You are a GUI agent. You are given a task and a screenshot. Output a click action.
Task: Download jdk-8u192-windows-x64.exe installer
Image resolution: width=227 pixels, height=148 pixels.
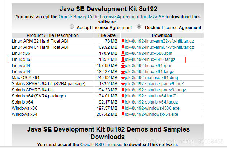click(x=152, y=114)
